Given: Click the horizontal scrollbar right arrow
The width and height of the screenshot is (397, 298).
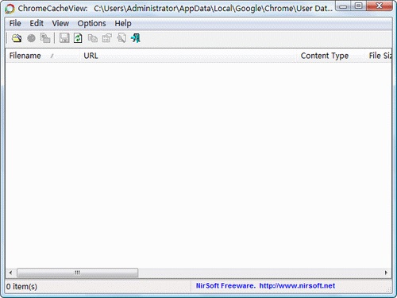Looking at the screenshot, I should coord(386,273).
